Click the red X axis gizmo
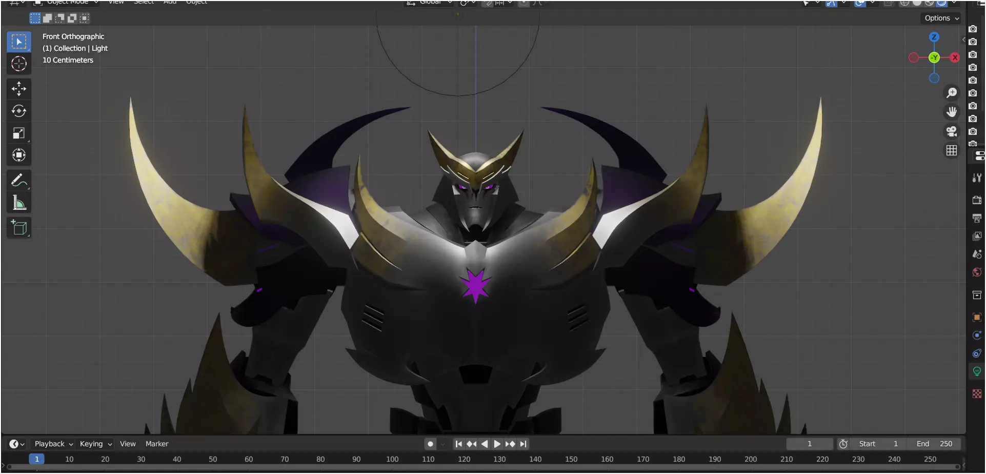This screenshot has width=986, height=474. click(955, 57)
